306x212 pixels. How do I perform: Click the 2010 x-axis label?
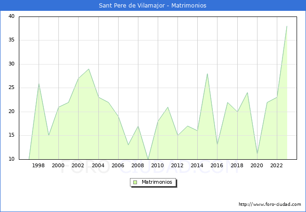158,165
